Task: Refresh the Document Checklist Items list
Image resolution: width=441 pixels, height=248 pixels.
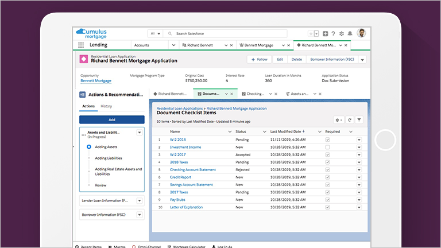Action: pos(349,120)
